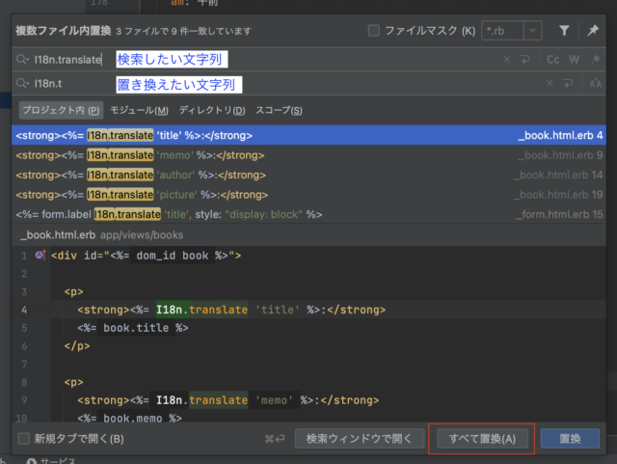This screenshot has width=617, height=464.
Task: Open the file mask *.rb dropdown
Action: (x=532, y=30)
